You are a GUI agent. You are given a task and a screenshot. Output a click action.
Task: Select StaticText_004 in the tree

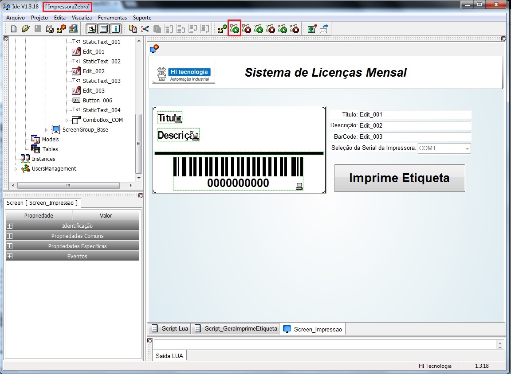(101, 110)
